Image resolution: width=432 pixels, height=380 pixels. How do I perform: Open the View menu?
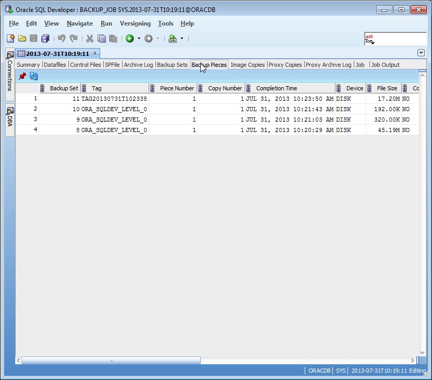pyautogui.click(x=52, y=23)
